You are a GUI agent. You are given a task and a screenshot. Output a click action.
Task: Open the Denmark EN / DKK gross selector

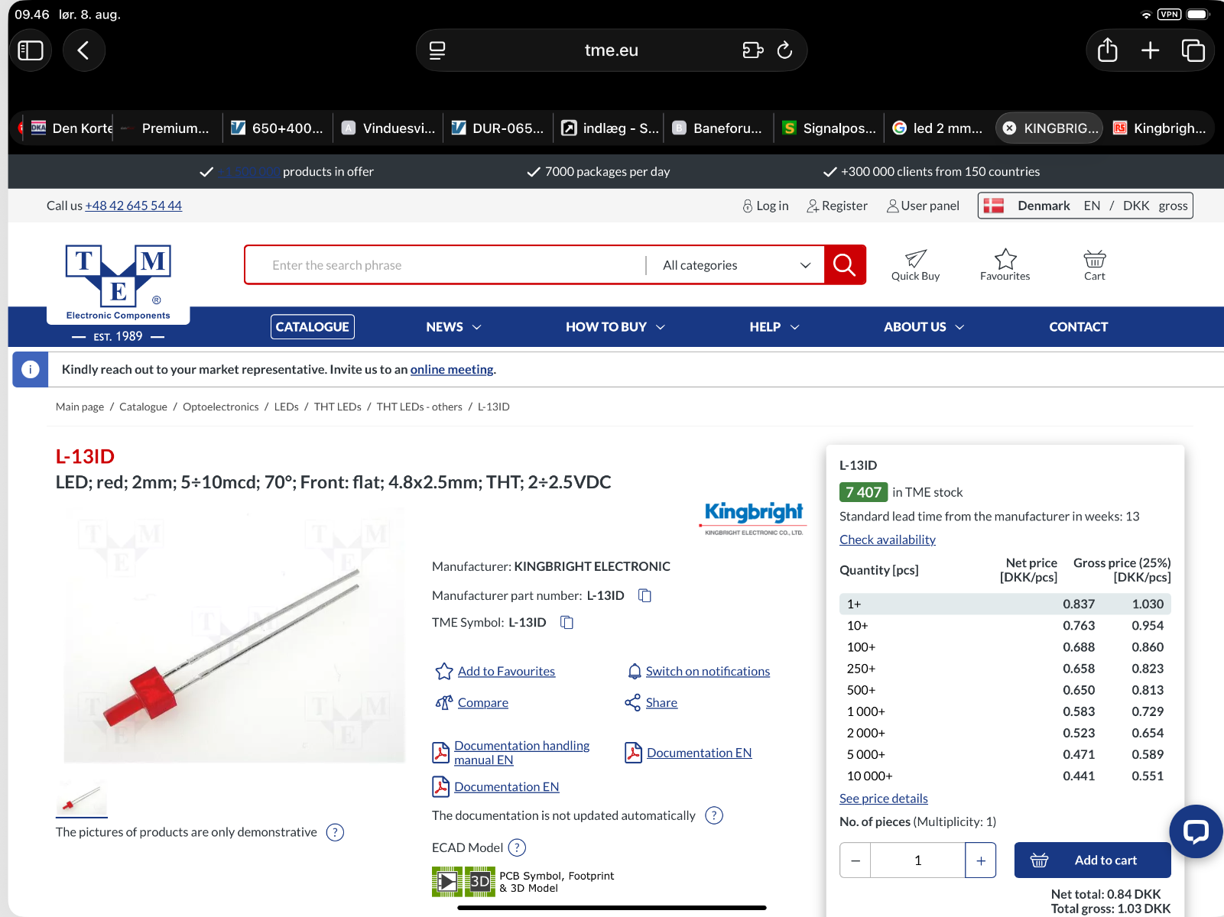point(1085,206)
